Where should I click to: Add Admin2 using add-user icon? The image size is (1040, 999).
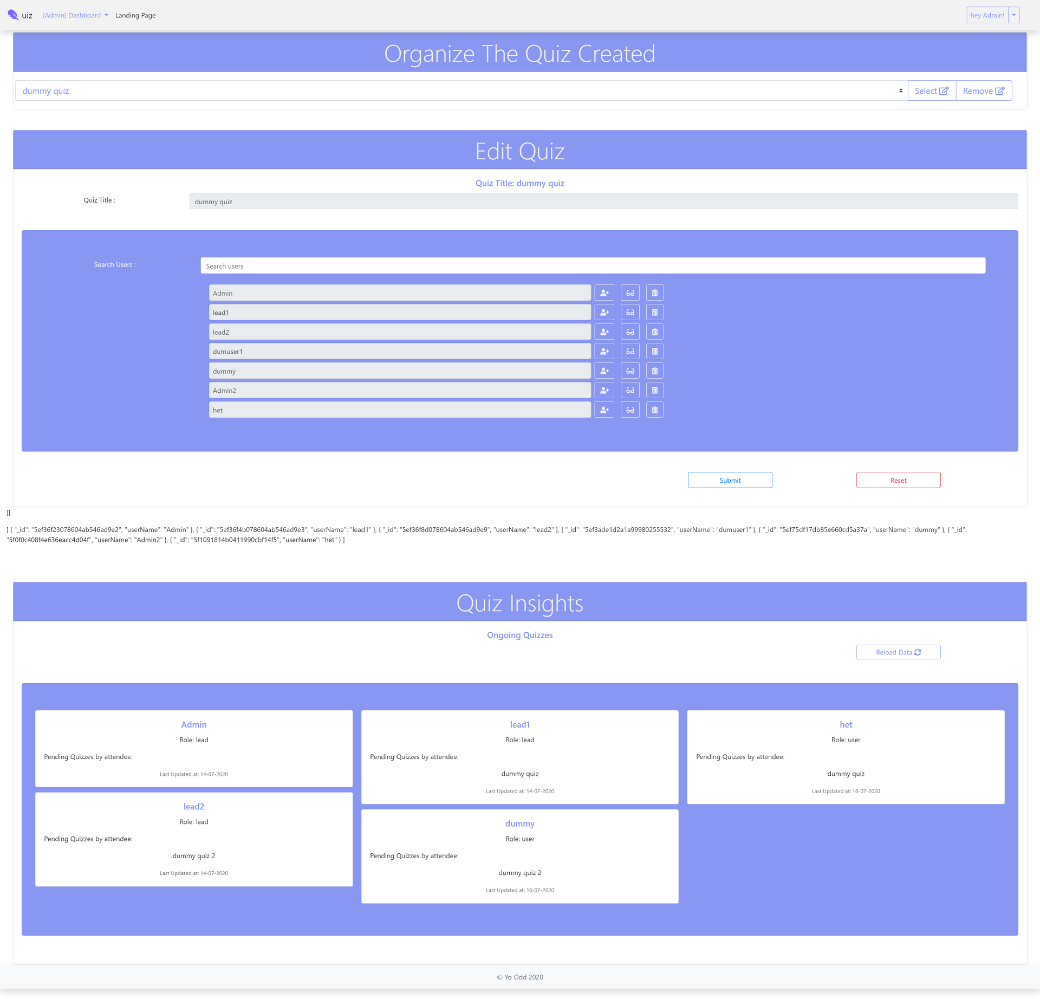point(604,391)
